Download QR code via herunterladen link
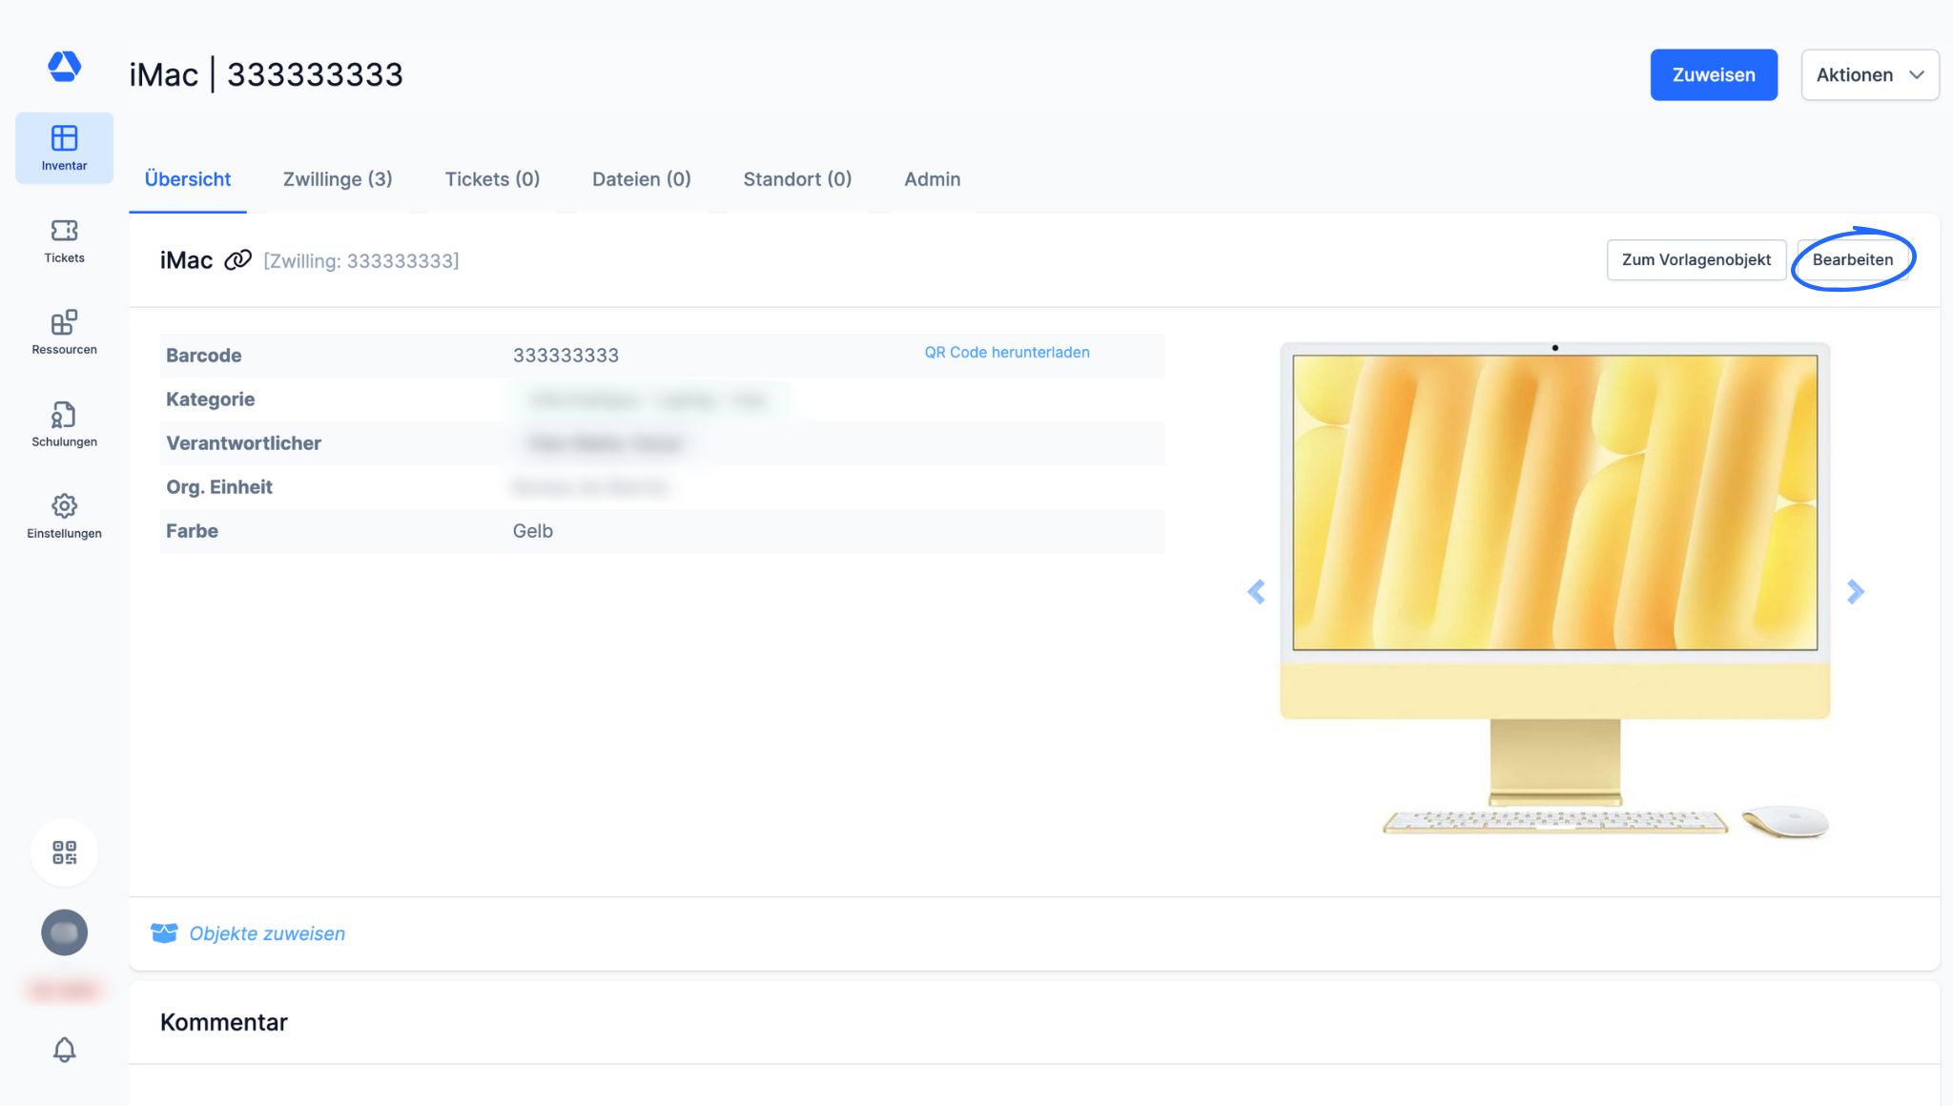This screenshot has width=1953, height=1106. click(x=1006, y=353)
